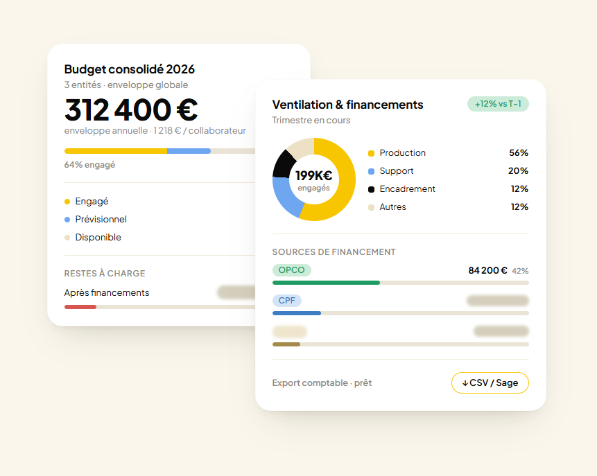Viewport: 597px width, 476px height.
Task: Click the 64% engagé budget bar
Action: 160,151
